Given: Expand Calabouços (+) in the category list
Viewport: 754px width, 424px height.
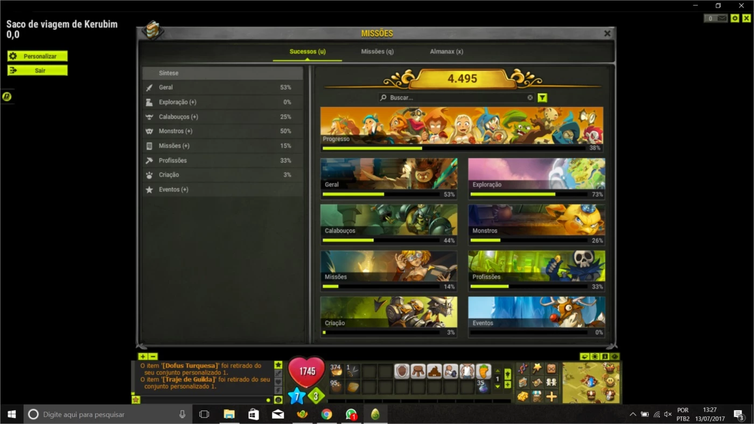Looking at the screenshot, I should click(x=223, y=117).
